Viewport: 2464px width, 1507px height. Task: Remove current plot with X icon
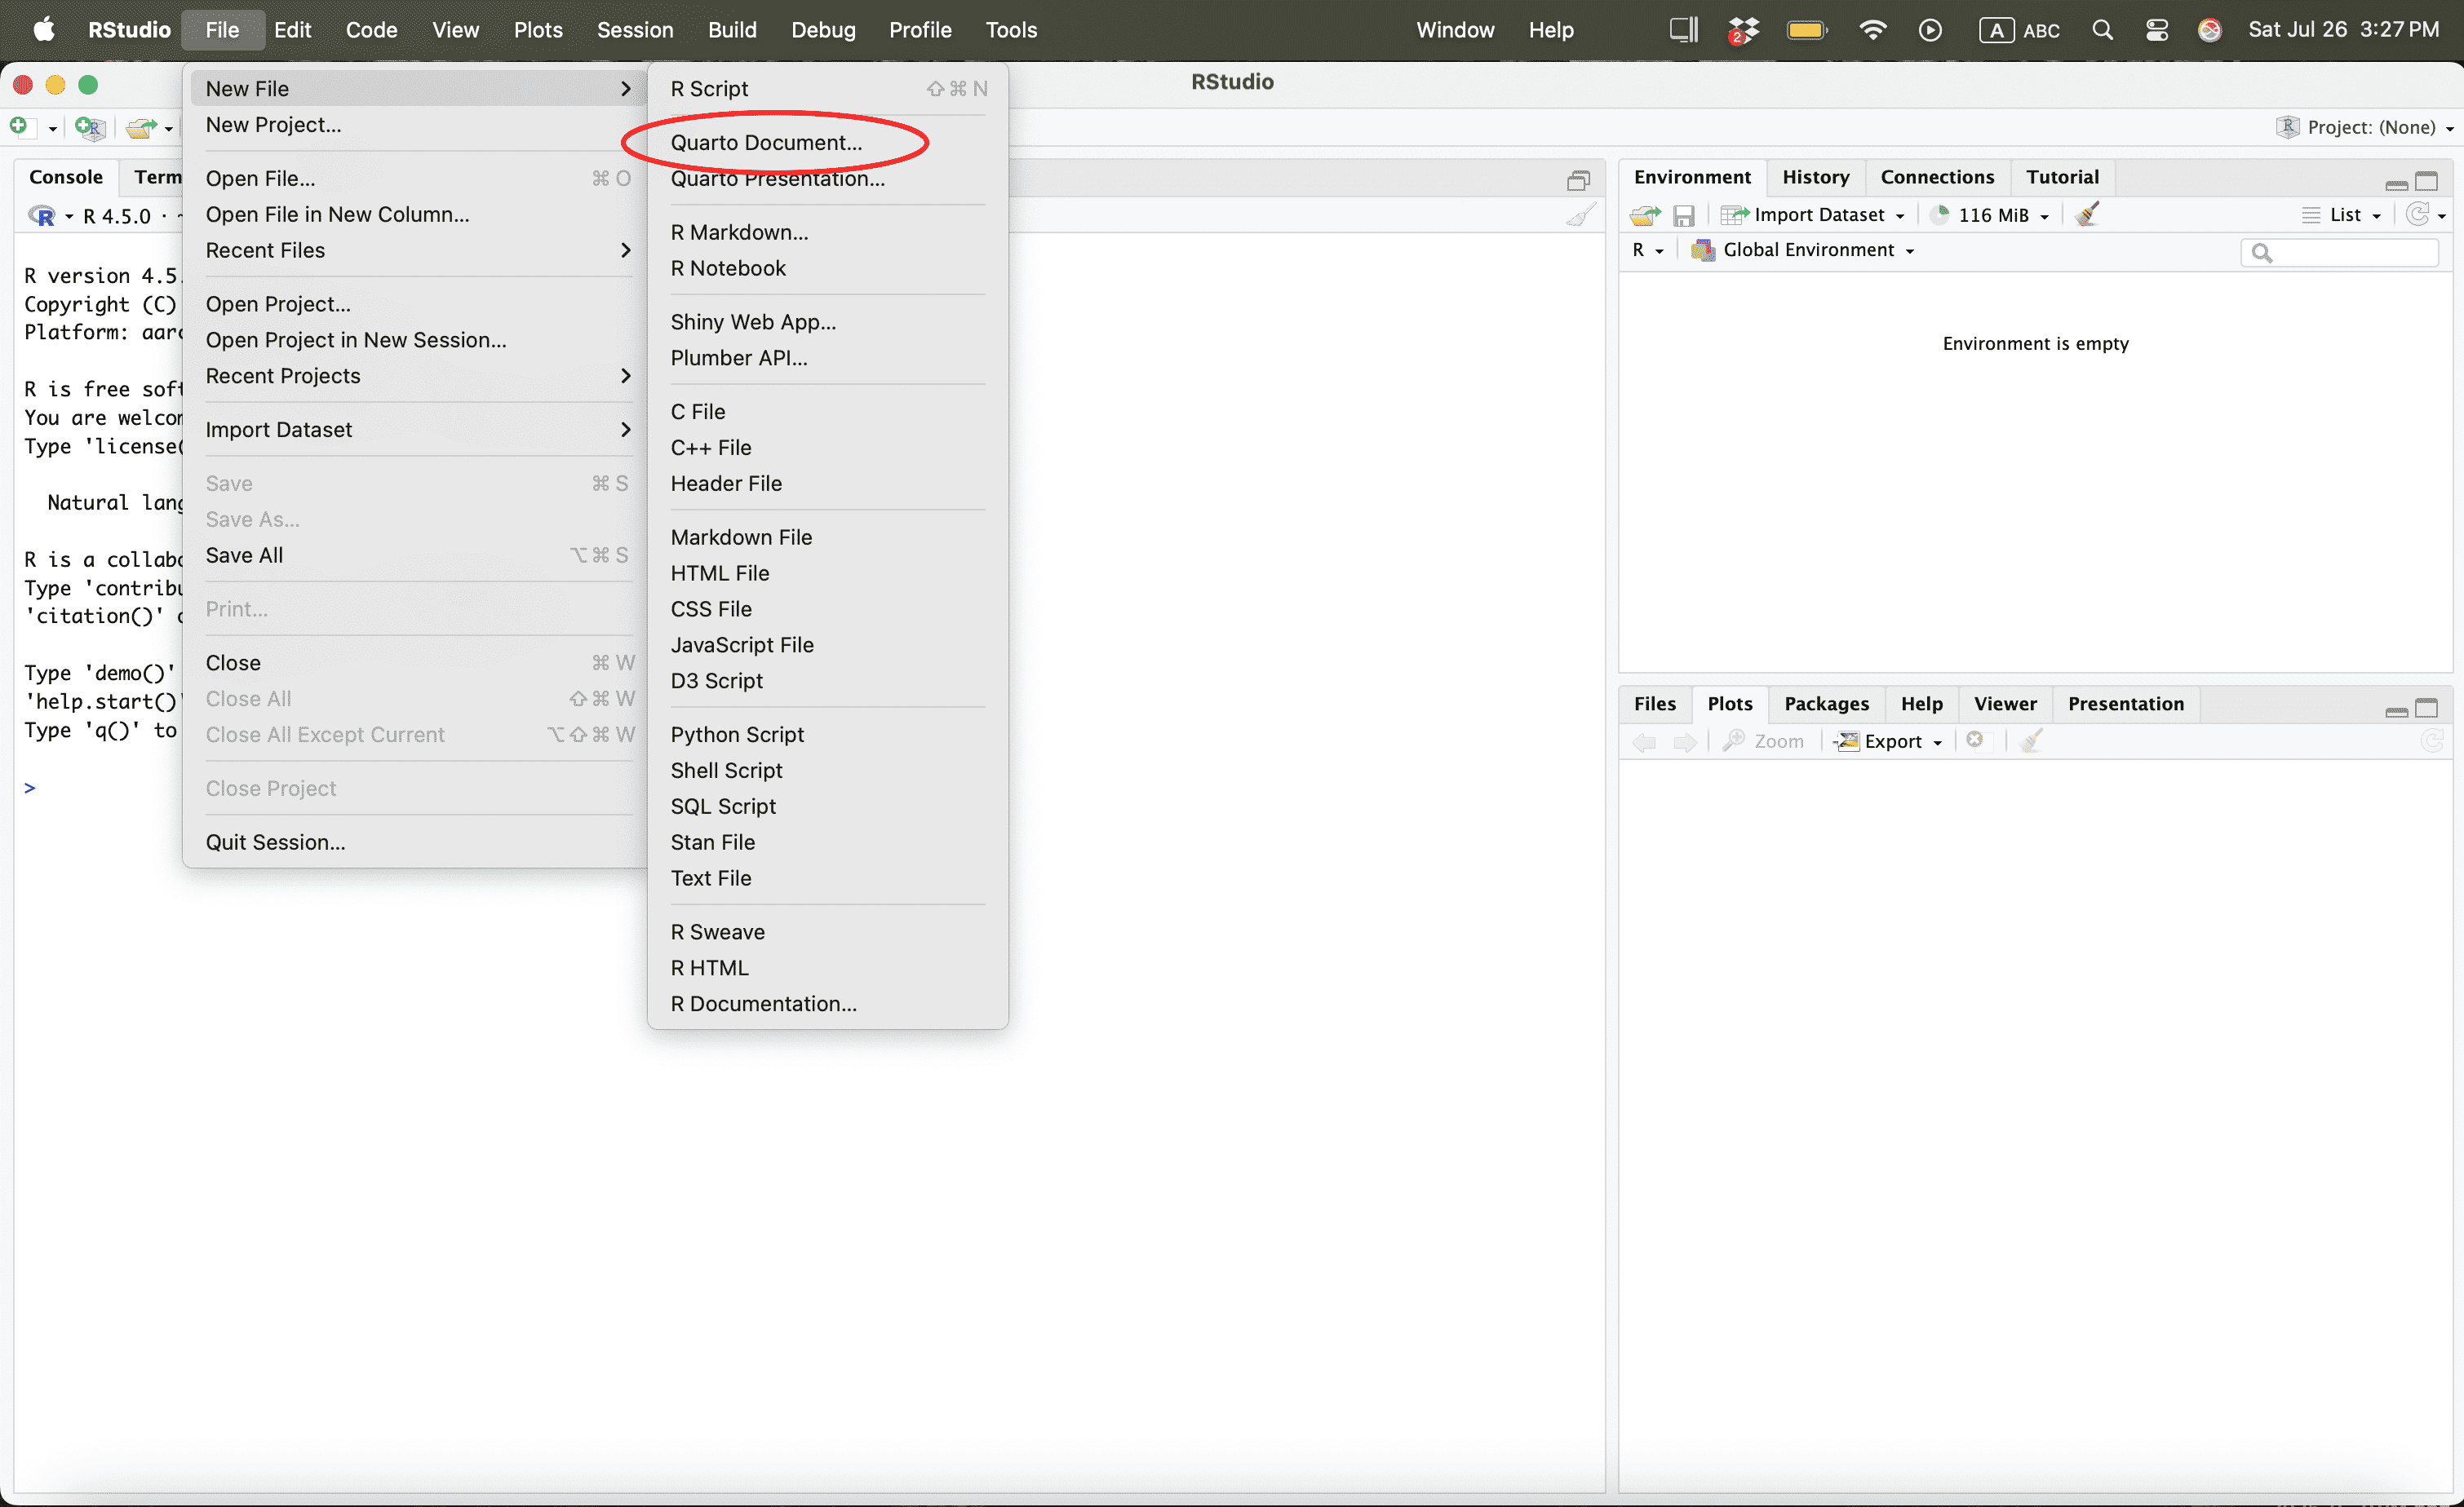[1975, 740]
